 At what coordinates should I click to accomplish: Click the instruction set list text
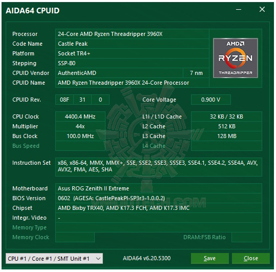158,166
